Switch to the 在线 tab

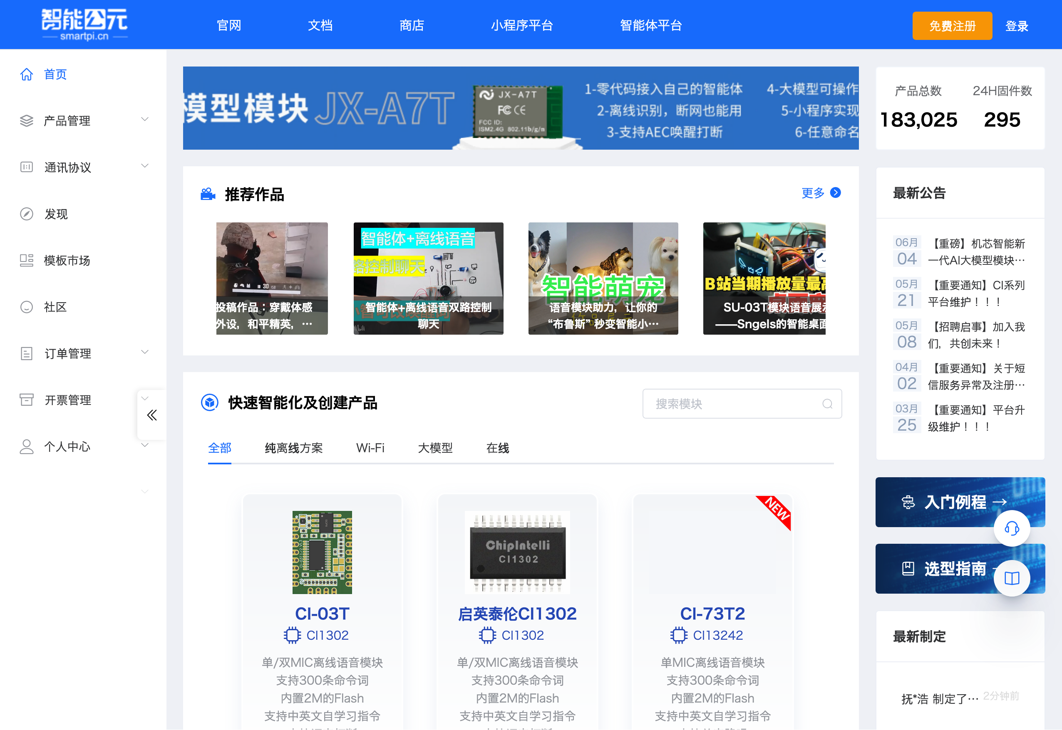[x=498, y=448]
